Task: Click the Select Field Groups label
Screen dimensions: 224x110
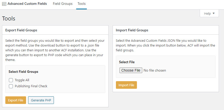Action: click(x=23, y=72)
